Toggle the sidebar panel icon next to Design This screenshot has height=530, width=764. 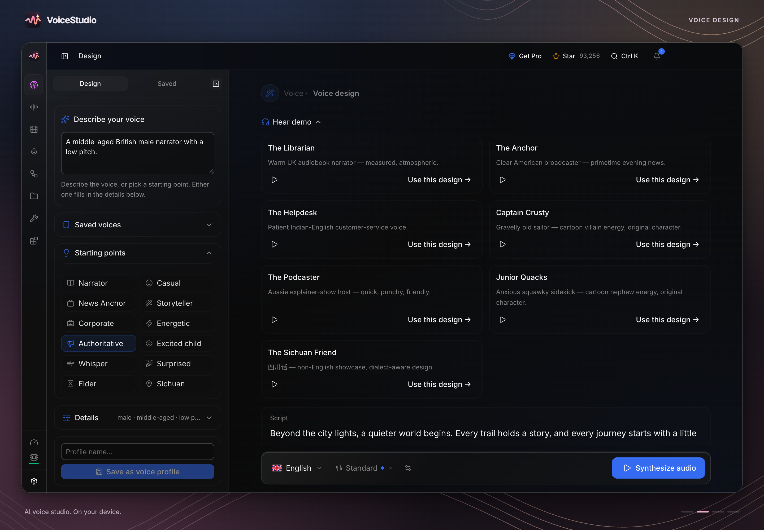65,56
